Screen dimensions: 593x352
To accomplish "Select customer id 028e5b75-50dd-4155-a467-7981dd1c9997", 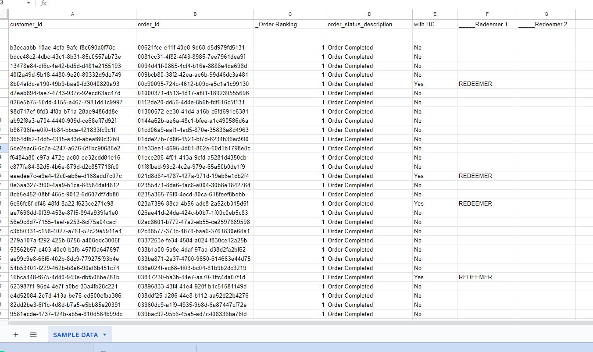I will (72, 102).
